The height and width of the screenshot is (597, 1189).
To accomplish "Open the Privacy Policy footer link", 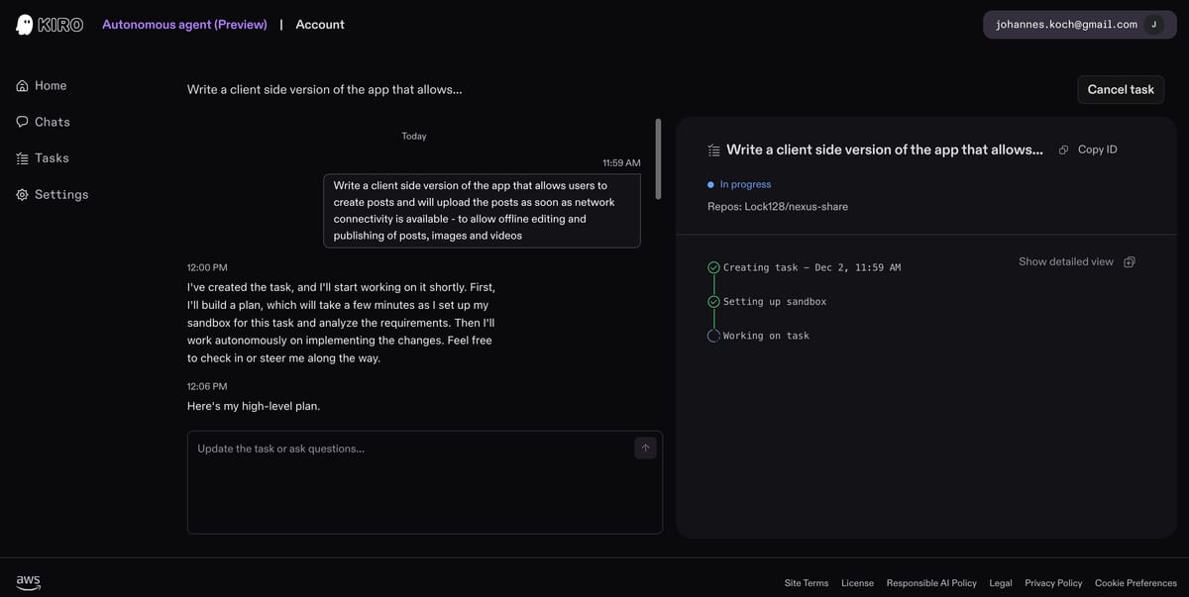I will coord(1053,583).
